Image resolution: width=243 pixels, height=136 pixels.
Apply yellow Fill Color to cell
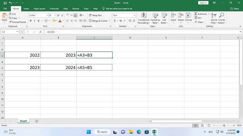pos(54,21)
